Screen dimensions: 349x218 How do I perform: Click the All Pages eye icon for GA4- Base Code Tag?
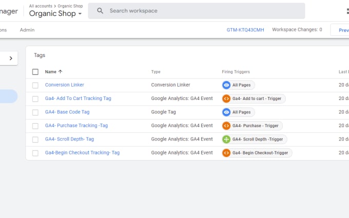pyautogui.click(x=226, y=112)
